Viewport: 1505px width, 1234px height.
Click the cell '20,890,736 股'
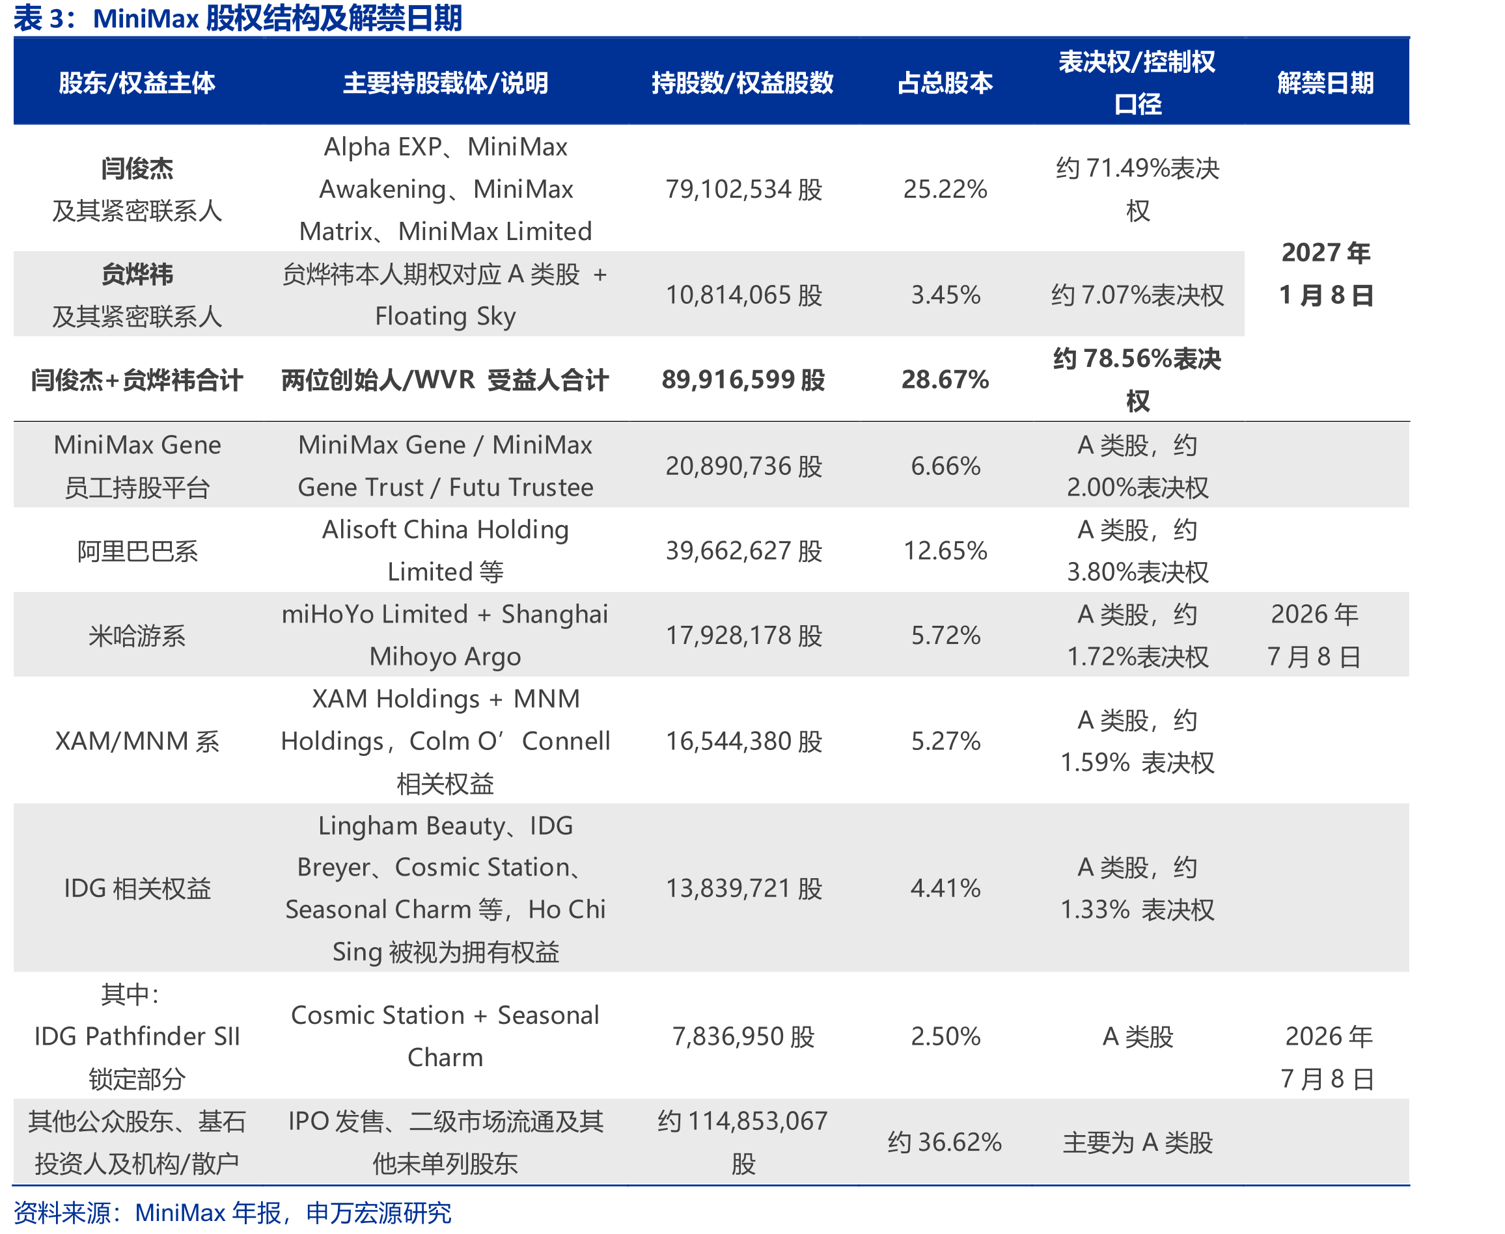pos(744,466)
